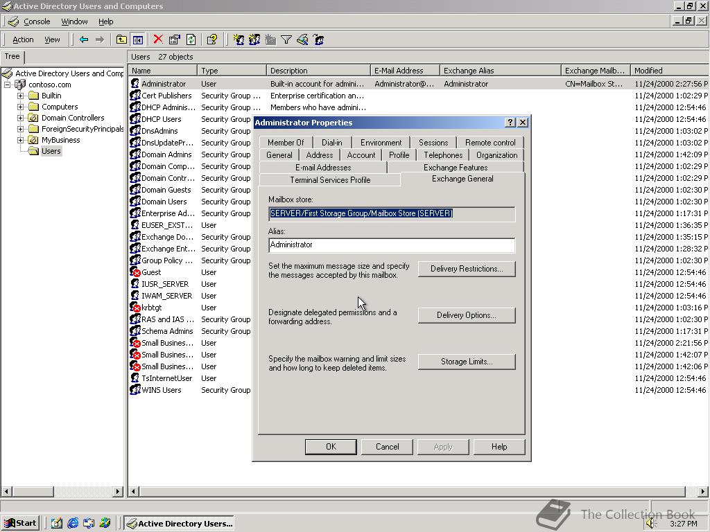Click the list's horizontal scrollbar right arrow
Viewport: 710px width, 532px height.
(702, 491)
